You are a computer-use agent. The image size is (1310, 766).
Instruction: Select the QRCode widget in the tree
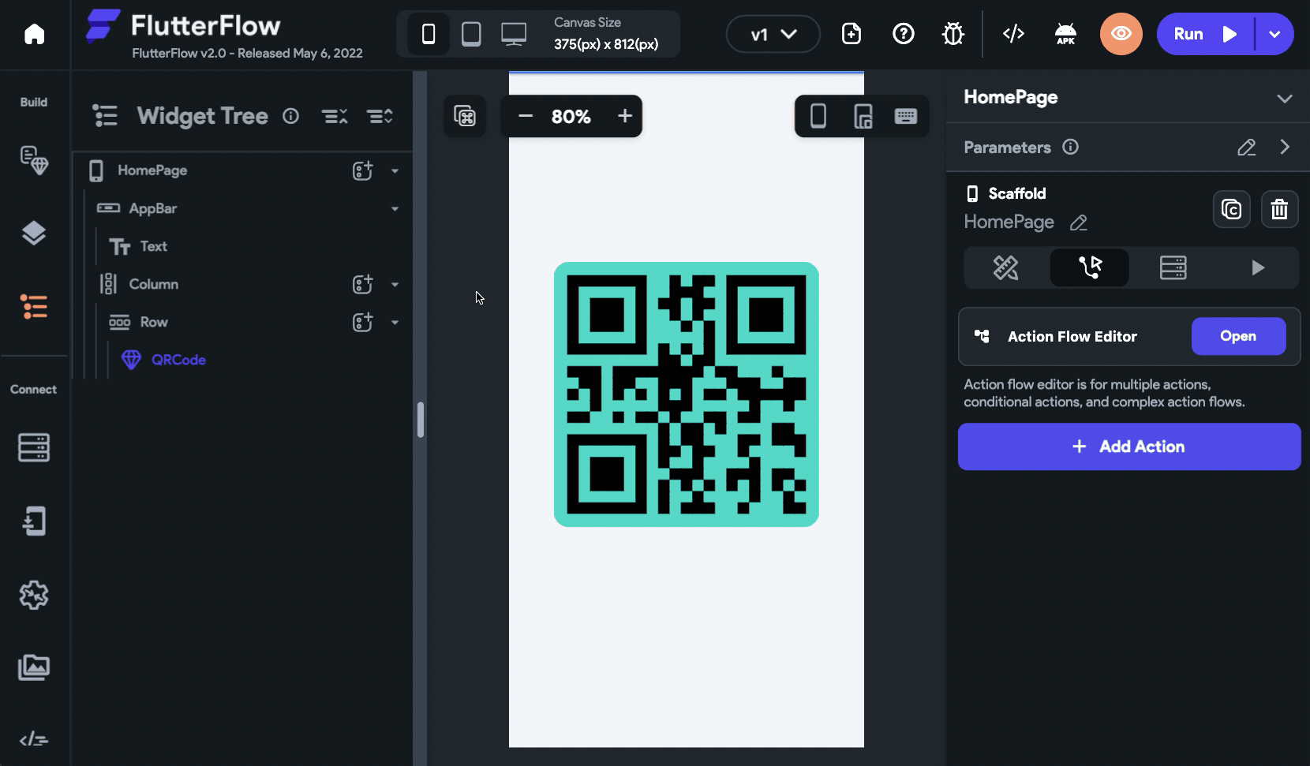178,360
